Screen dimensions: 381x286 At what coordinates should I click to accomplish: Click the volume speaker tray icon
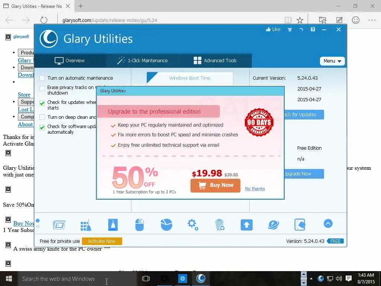coord(339,279)
